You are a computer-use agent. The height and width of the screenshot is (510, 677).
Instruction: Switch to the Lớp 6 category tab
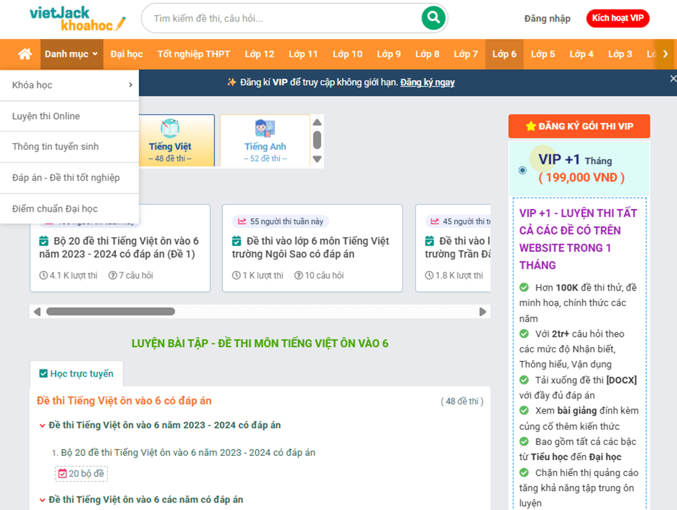pyautogui.click(x=504, y=54)
